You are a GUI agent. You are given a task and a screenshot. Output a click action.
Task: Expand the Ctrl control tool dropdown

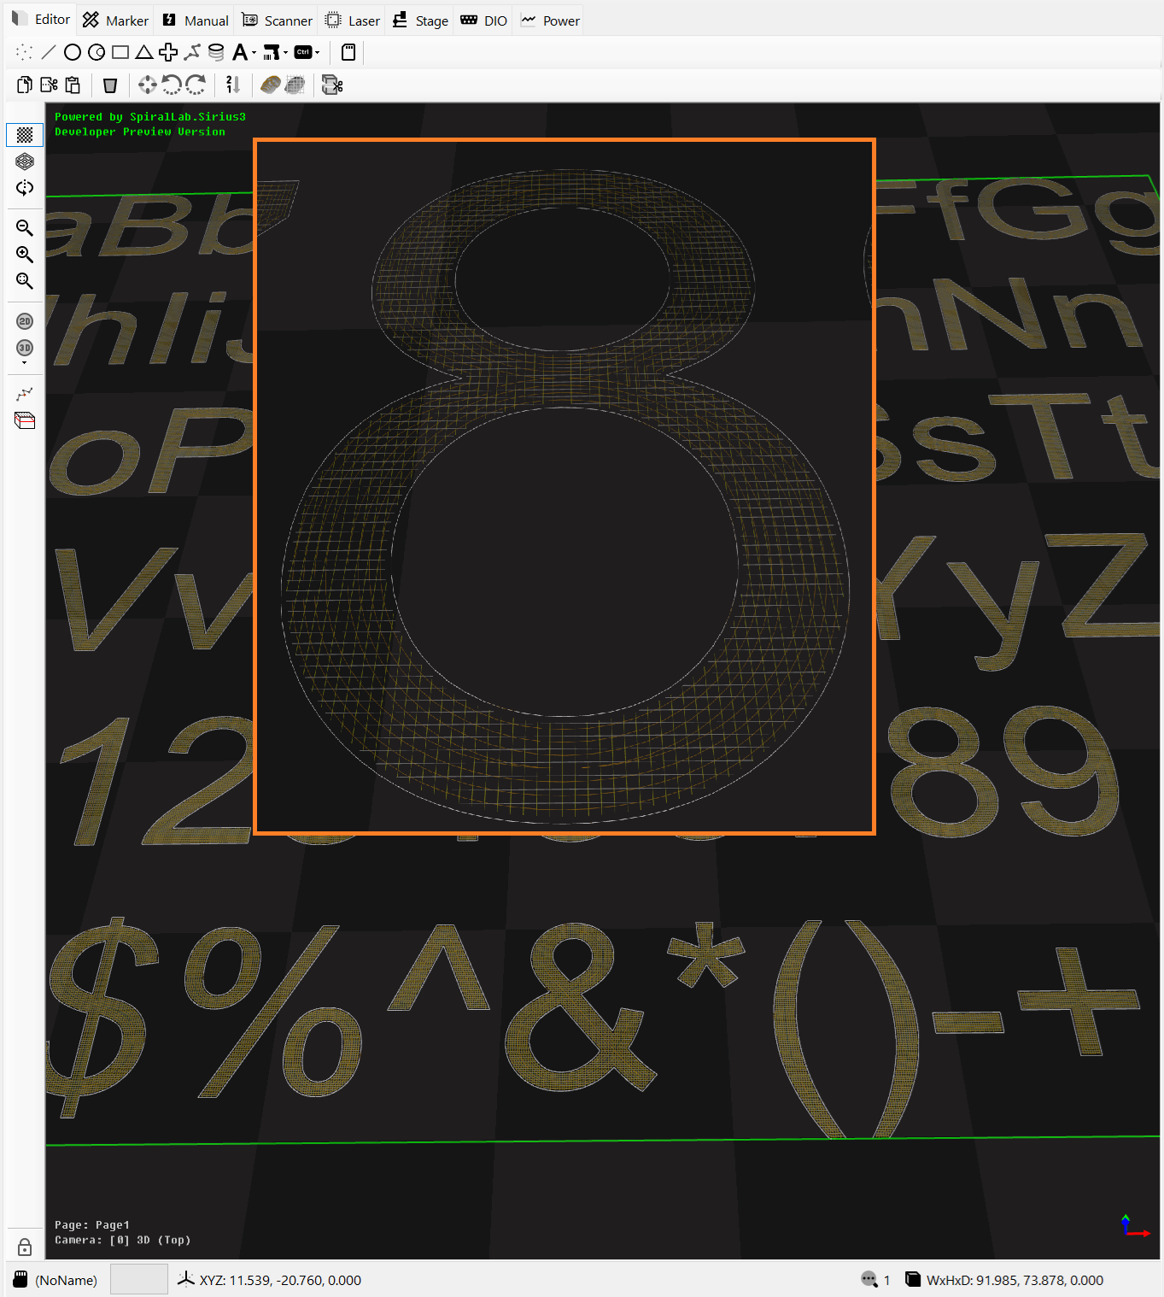click(318, 54)
